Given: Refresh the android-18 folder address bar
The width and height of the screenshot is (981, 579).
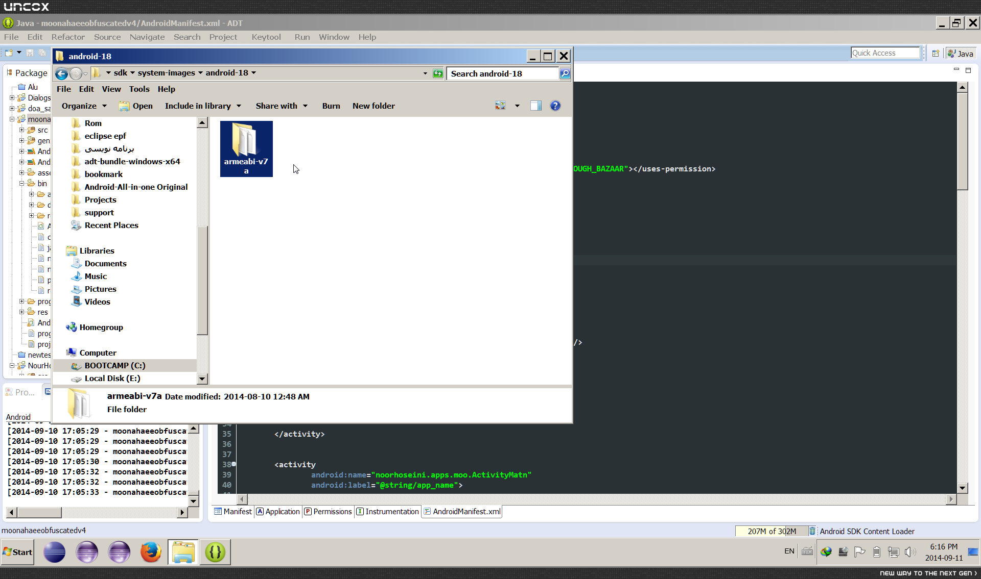Looking at the screenshot, I should 438,73.
